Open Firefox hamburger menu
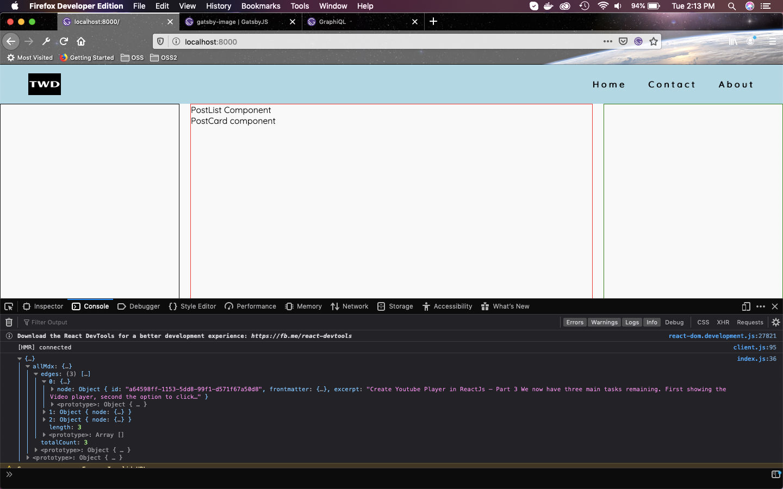Image resolution: width=783 pixels, height=489 pixels. pos(772,41)
